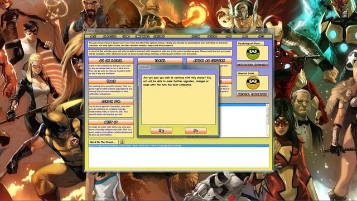Open the Options menu
Screen dimensions: 357x201
(212, 36)
